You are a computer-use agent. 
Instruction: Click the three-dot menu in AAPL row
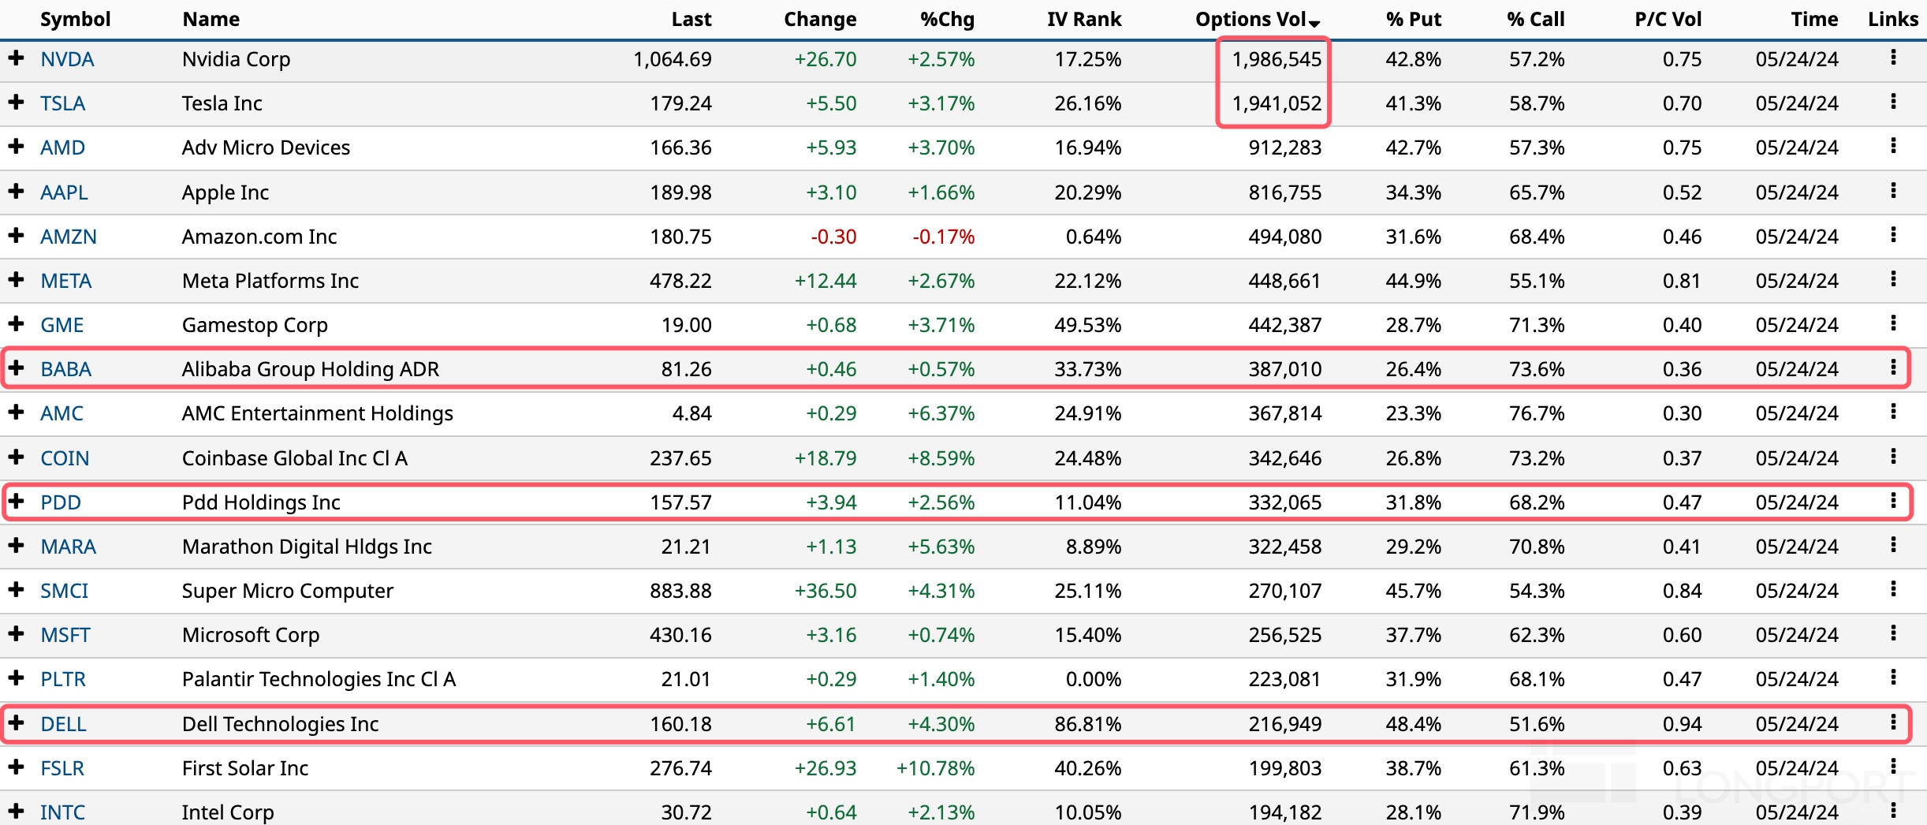(x=1893, y=191)
